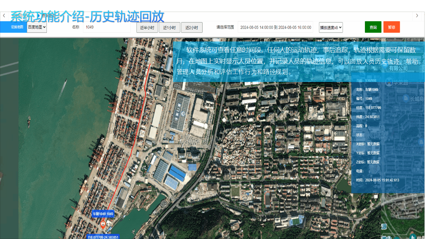Click the orange vehicle marker on the map

103,225
